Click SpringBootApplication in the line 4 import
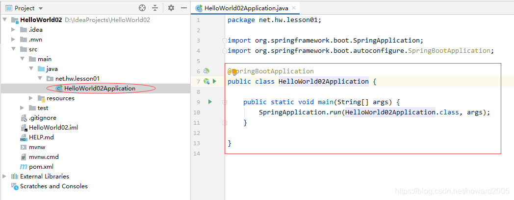 coord(449,51)
